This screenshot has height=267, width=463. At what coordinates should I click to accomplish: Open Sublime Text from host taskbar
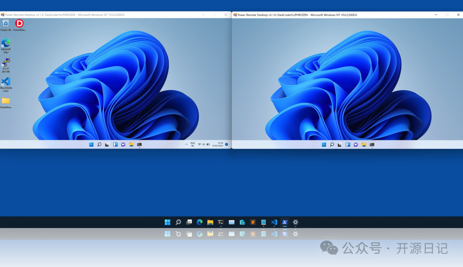tap(253, 222)
